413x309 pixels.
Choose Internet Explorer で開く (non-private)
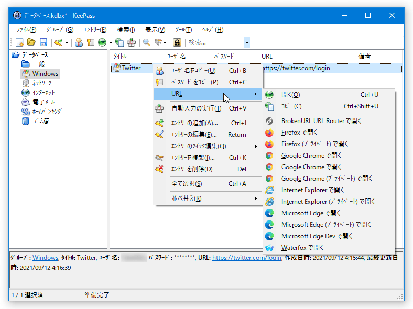[329, 190]
